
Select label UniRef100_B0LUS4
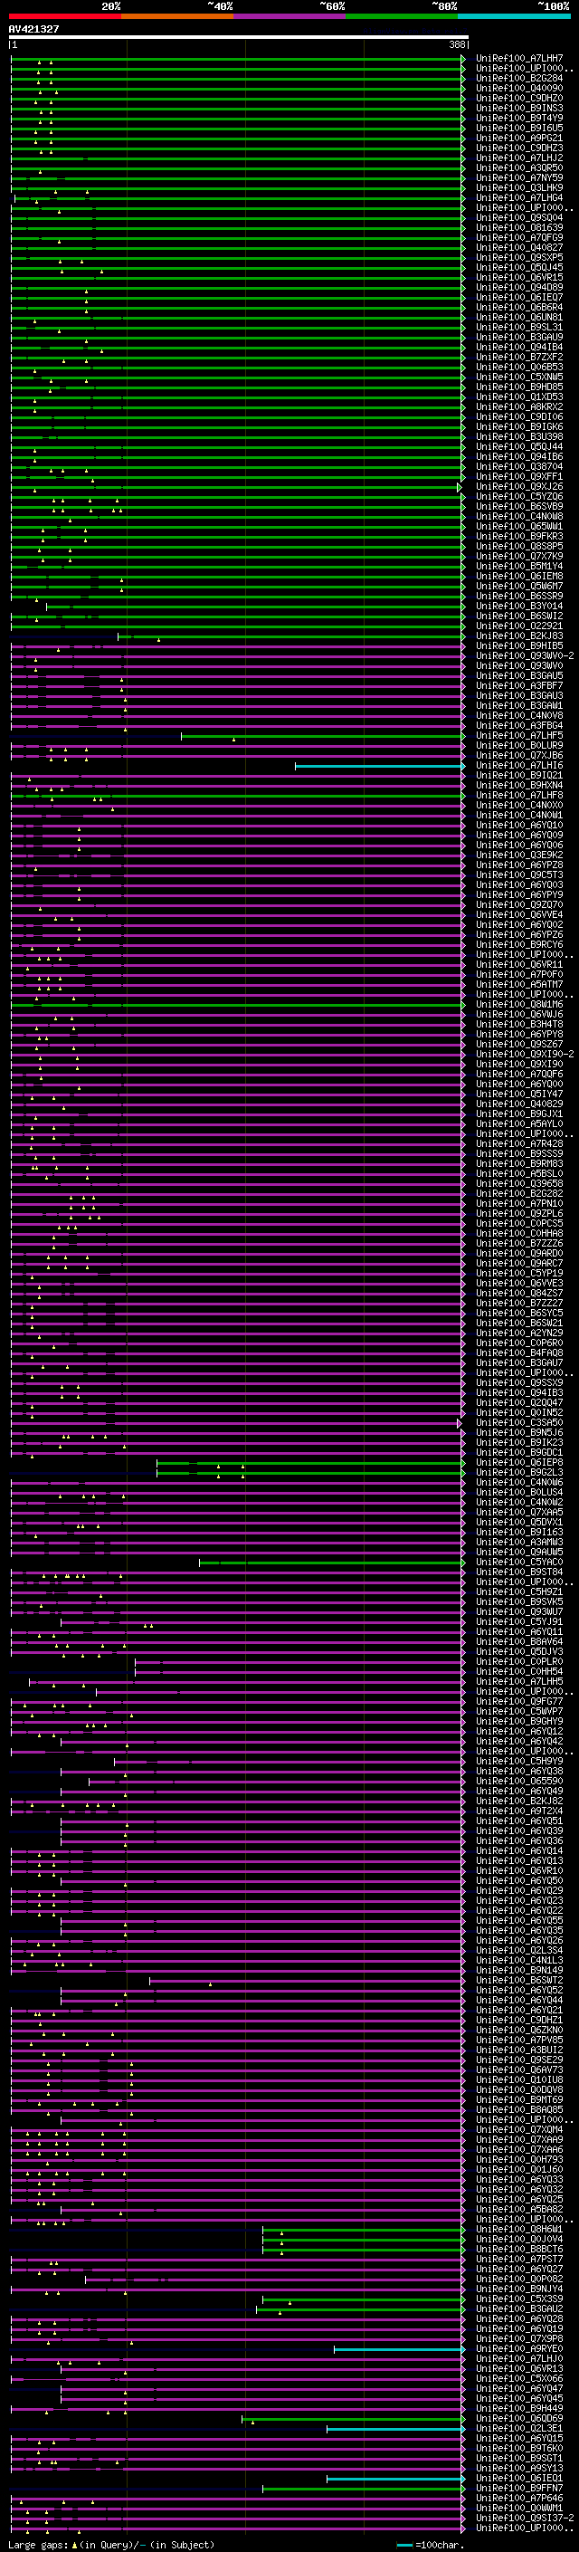tap(519, 1493)
